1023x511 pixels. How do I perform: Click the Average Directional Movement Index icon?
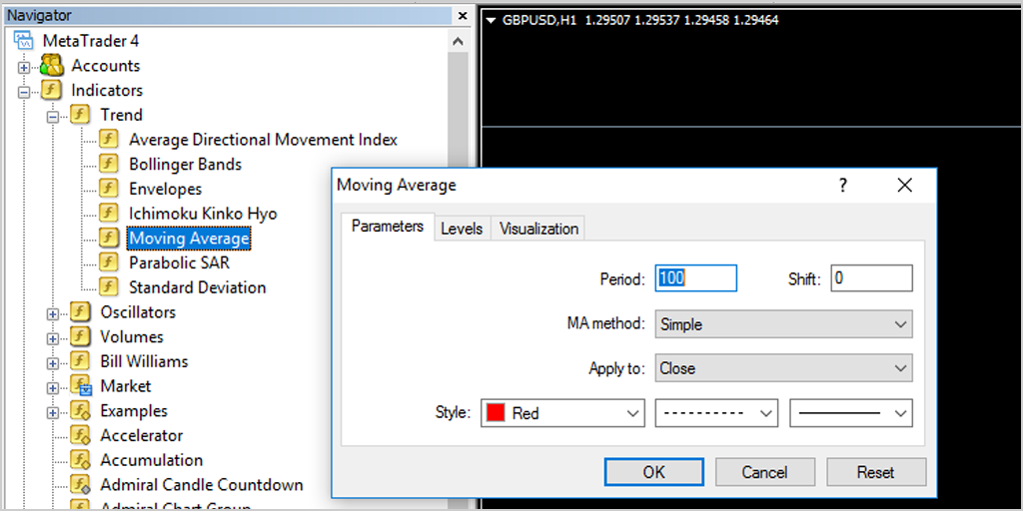[109, 140]
